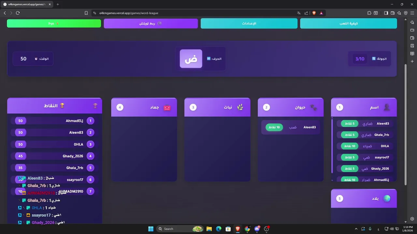
Task: Click the volume icon in system tray
Action: pos(392,229)
